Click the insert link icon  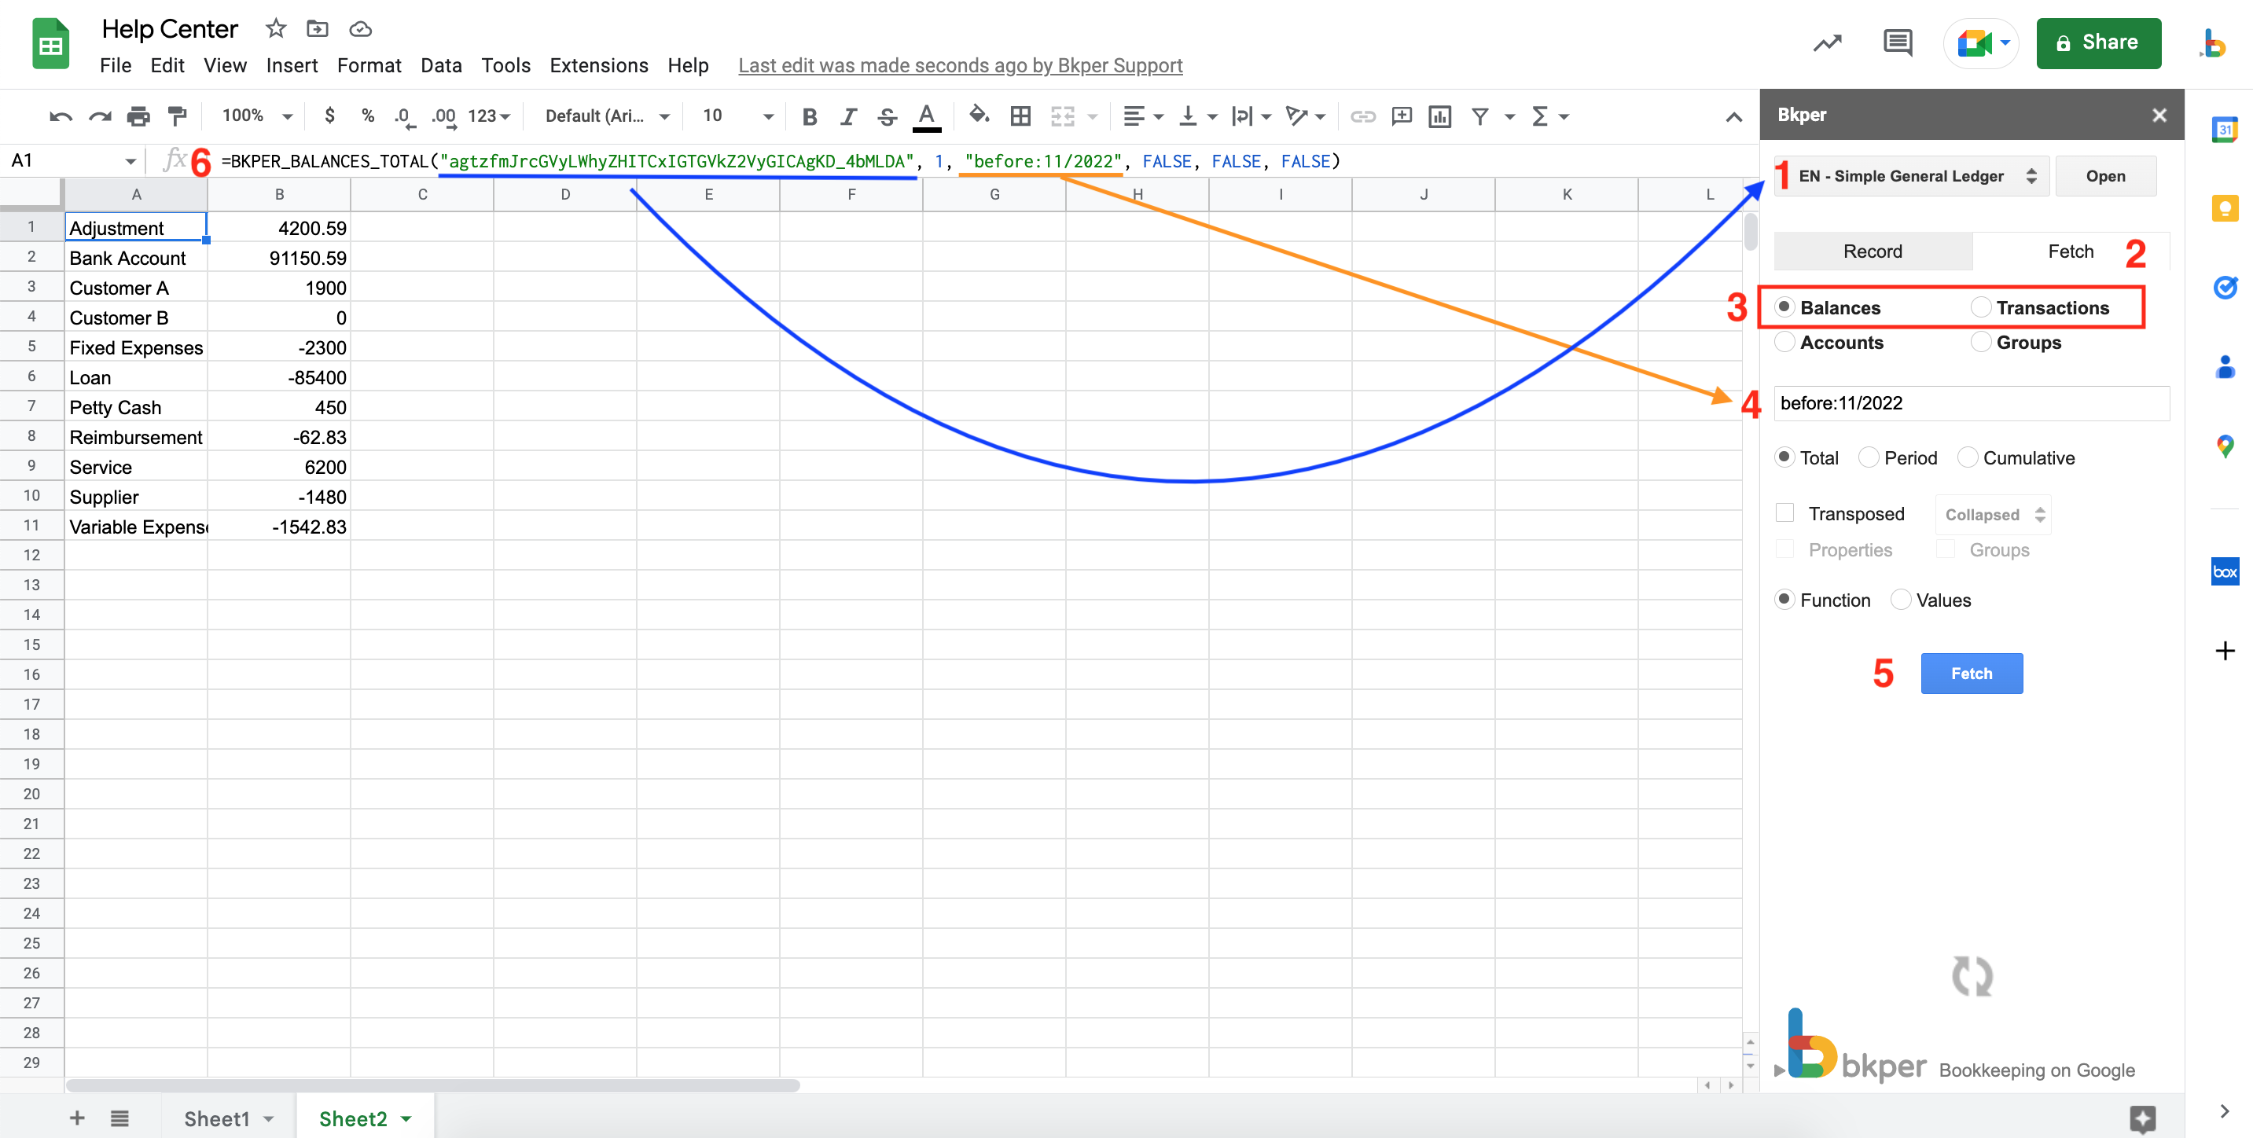click(x=1362, y=116)
